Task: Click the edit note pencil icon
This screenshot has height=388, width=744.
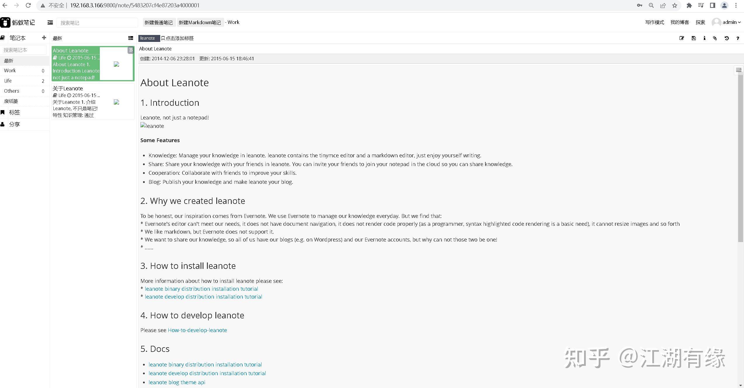Action: (682, 38)
